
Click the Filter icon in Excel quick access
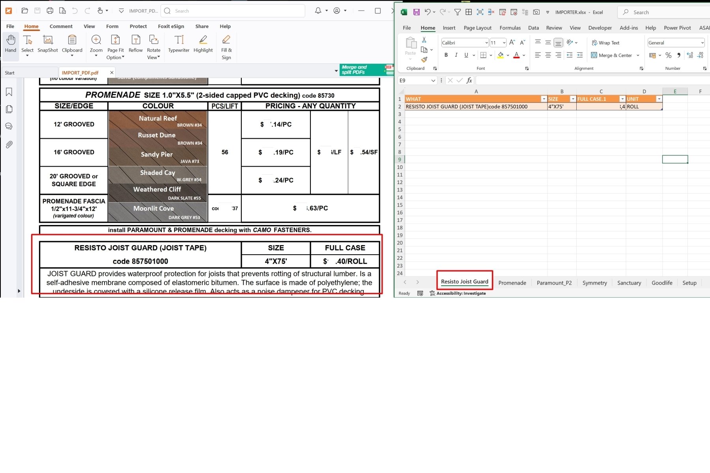click(x=458, y=12)
